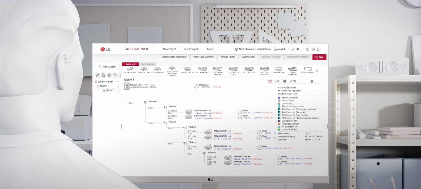Collapse the System Viewer tree node
Image resolution: width=421 pixels, height=189 pixels.
pos(118,82)
